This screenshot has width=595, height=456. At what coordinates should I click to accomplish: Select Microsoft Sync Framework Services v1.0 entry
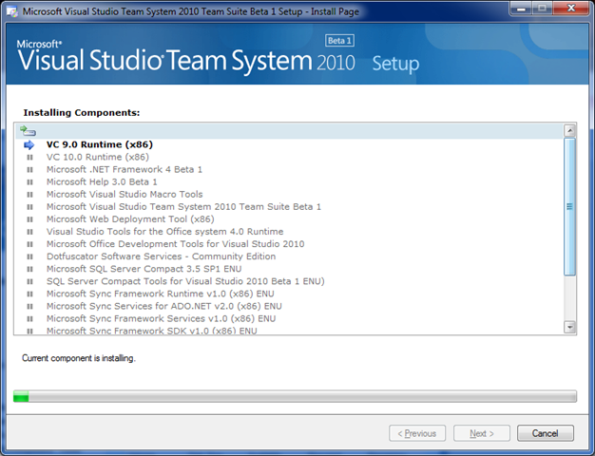point(161,318)
